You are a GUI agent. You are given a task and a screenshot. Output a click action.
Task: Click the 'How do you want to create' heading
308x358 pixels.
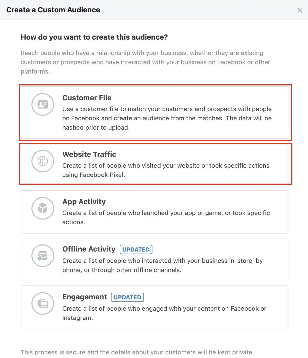94,37
